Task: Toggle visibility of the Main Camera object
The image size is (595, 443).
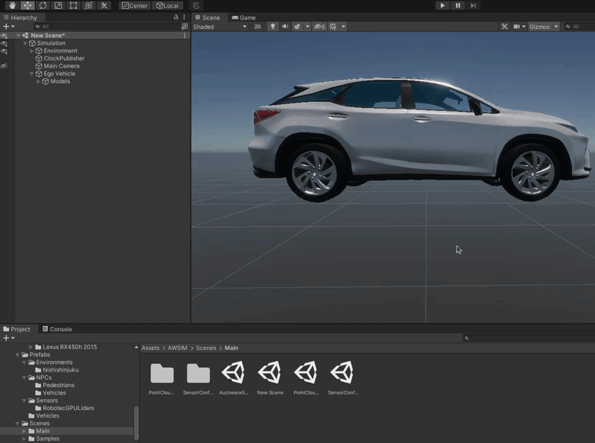Action: pos(4,66)
